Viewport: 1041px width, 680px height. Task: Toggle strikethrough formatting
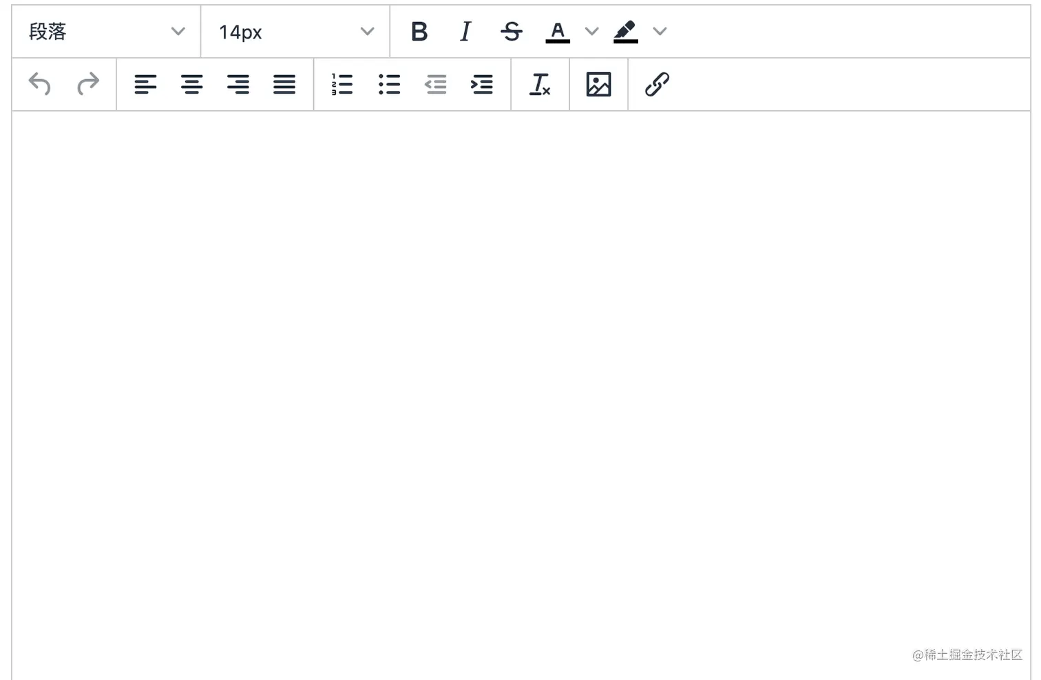(512, 32)
